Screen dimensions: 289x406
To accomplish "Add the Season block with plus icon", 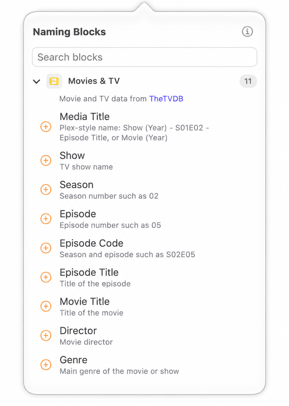I will [x=46, y=189].
